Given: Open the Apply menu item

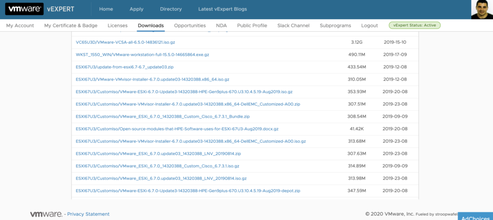Looking at the screenshot, I should click(136, 9).
